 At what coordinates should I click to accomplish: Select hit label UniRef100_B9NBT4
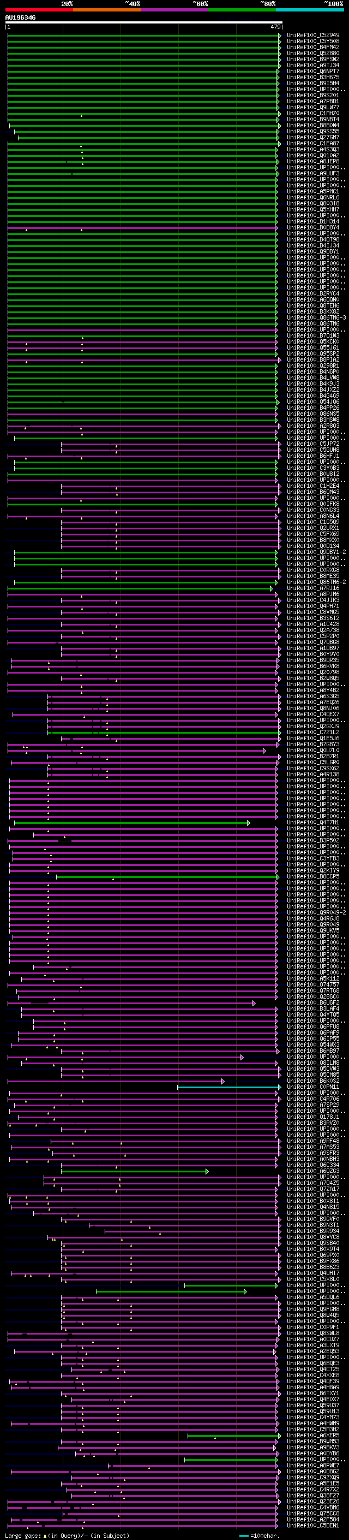(313, 119)
